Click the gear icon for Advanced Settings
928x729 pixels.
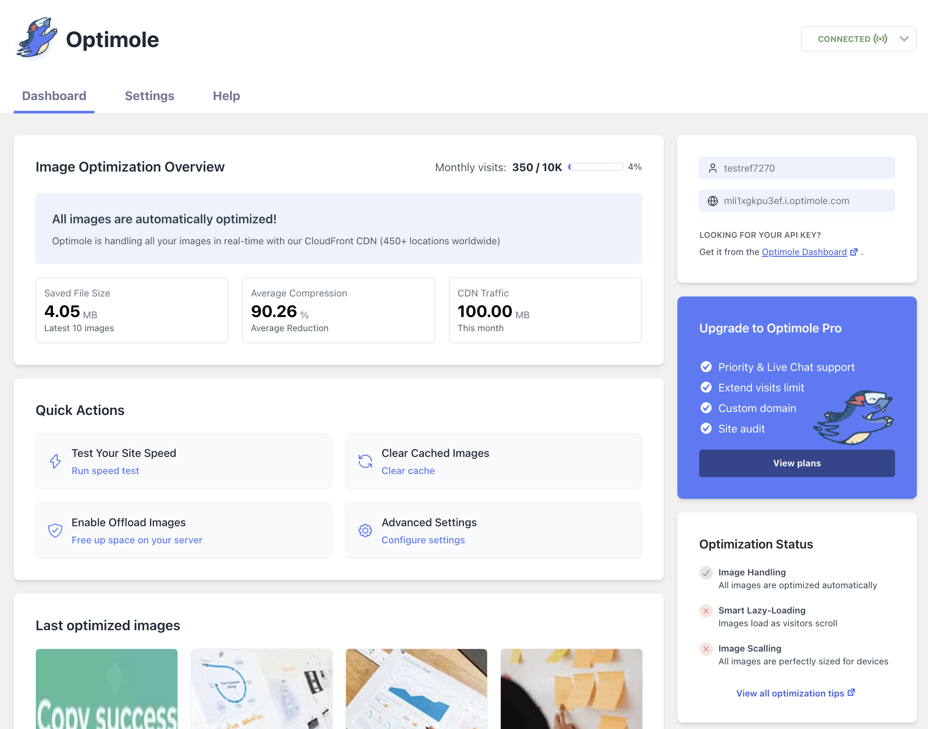365,530
